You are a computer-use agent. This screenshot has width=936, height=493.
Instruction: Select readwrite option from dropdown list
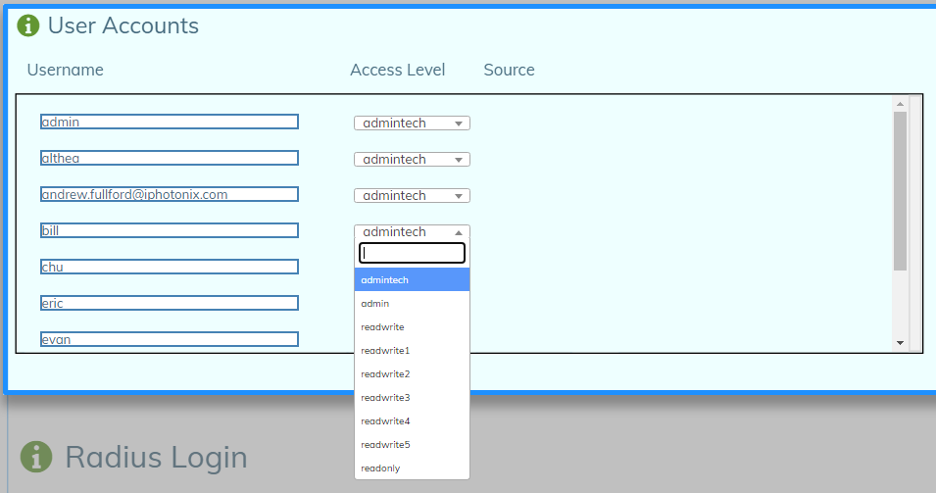412,327
